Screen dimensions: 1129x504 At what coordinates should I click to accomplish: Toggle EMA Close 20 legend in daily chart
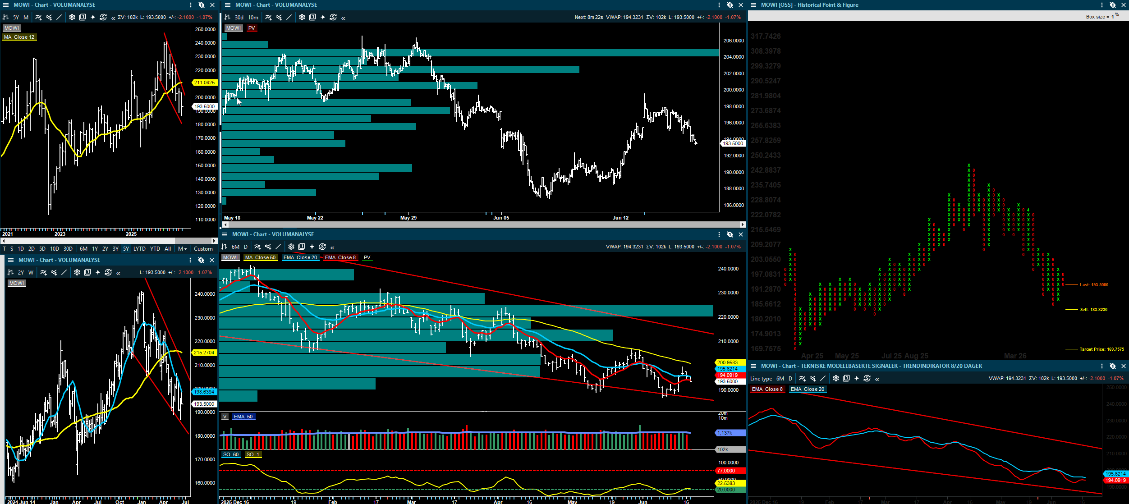pos(300,257)
